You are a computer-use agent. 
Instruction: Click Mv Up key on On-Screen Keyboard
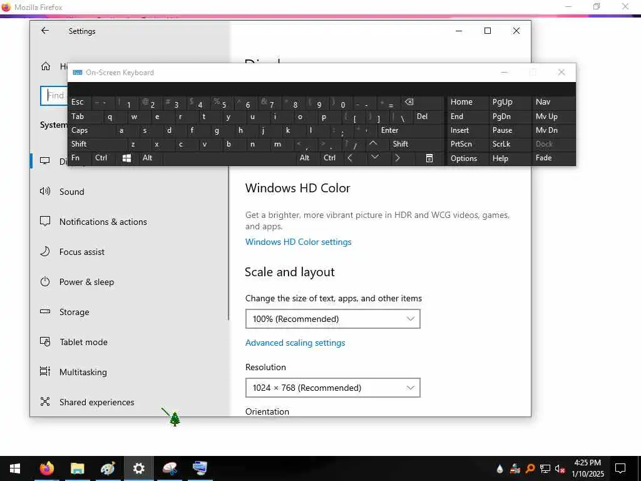[553, 116]
